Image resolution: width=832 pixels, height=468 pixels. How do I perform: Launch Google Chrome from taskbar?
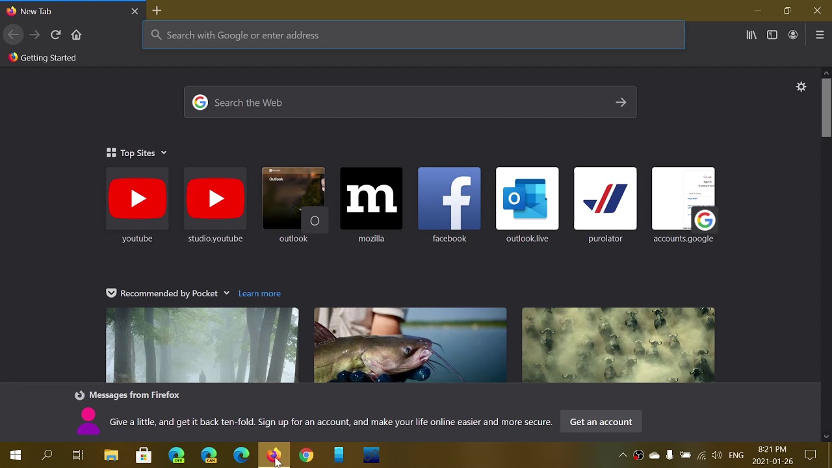306,455
